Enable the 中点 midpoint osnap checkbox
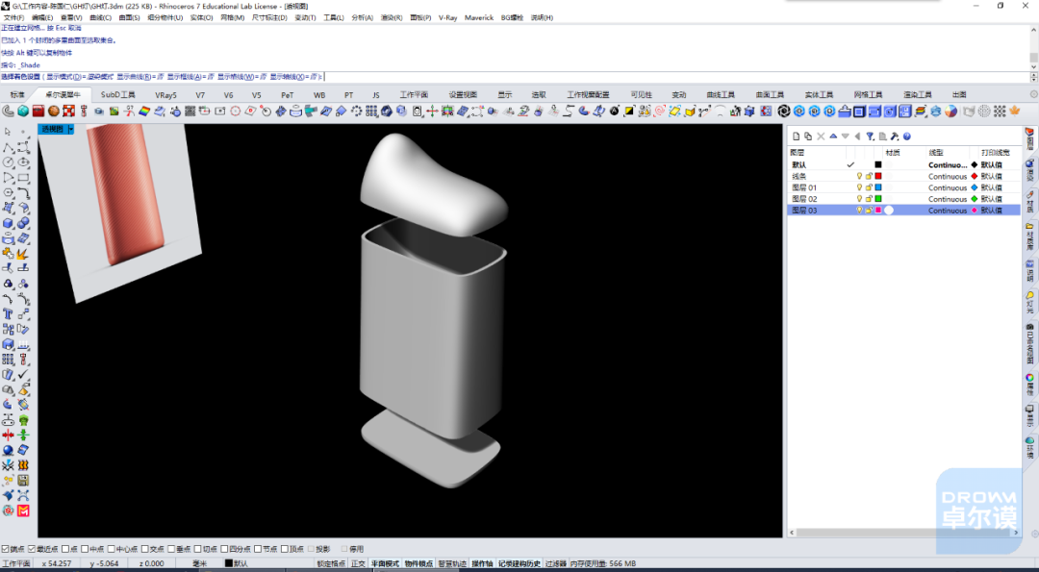Viewport: 1039px width, 572px height. [84, 549]
